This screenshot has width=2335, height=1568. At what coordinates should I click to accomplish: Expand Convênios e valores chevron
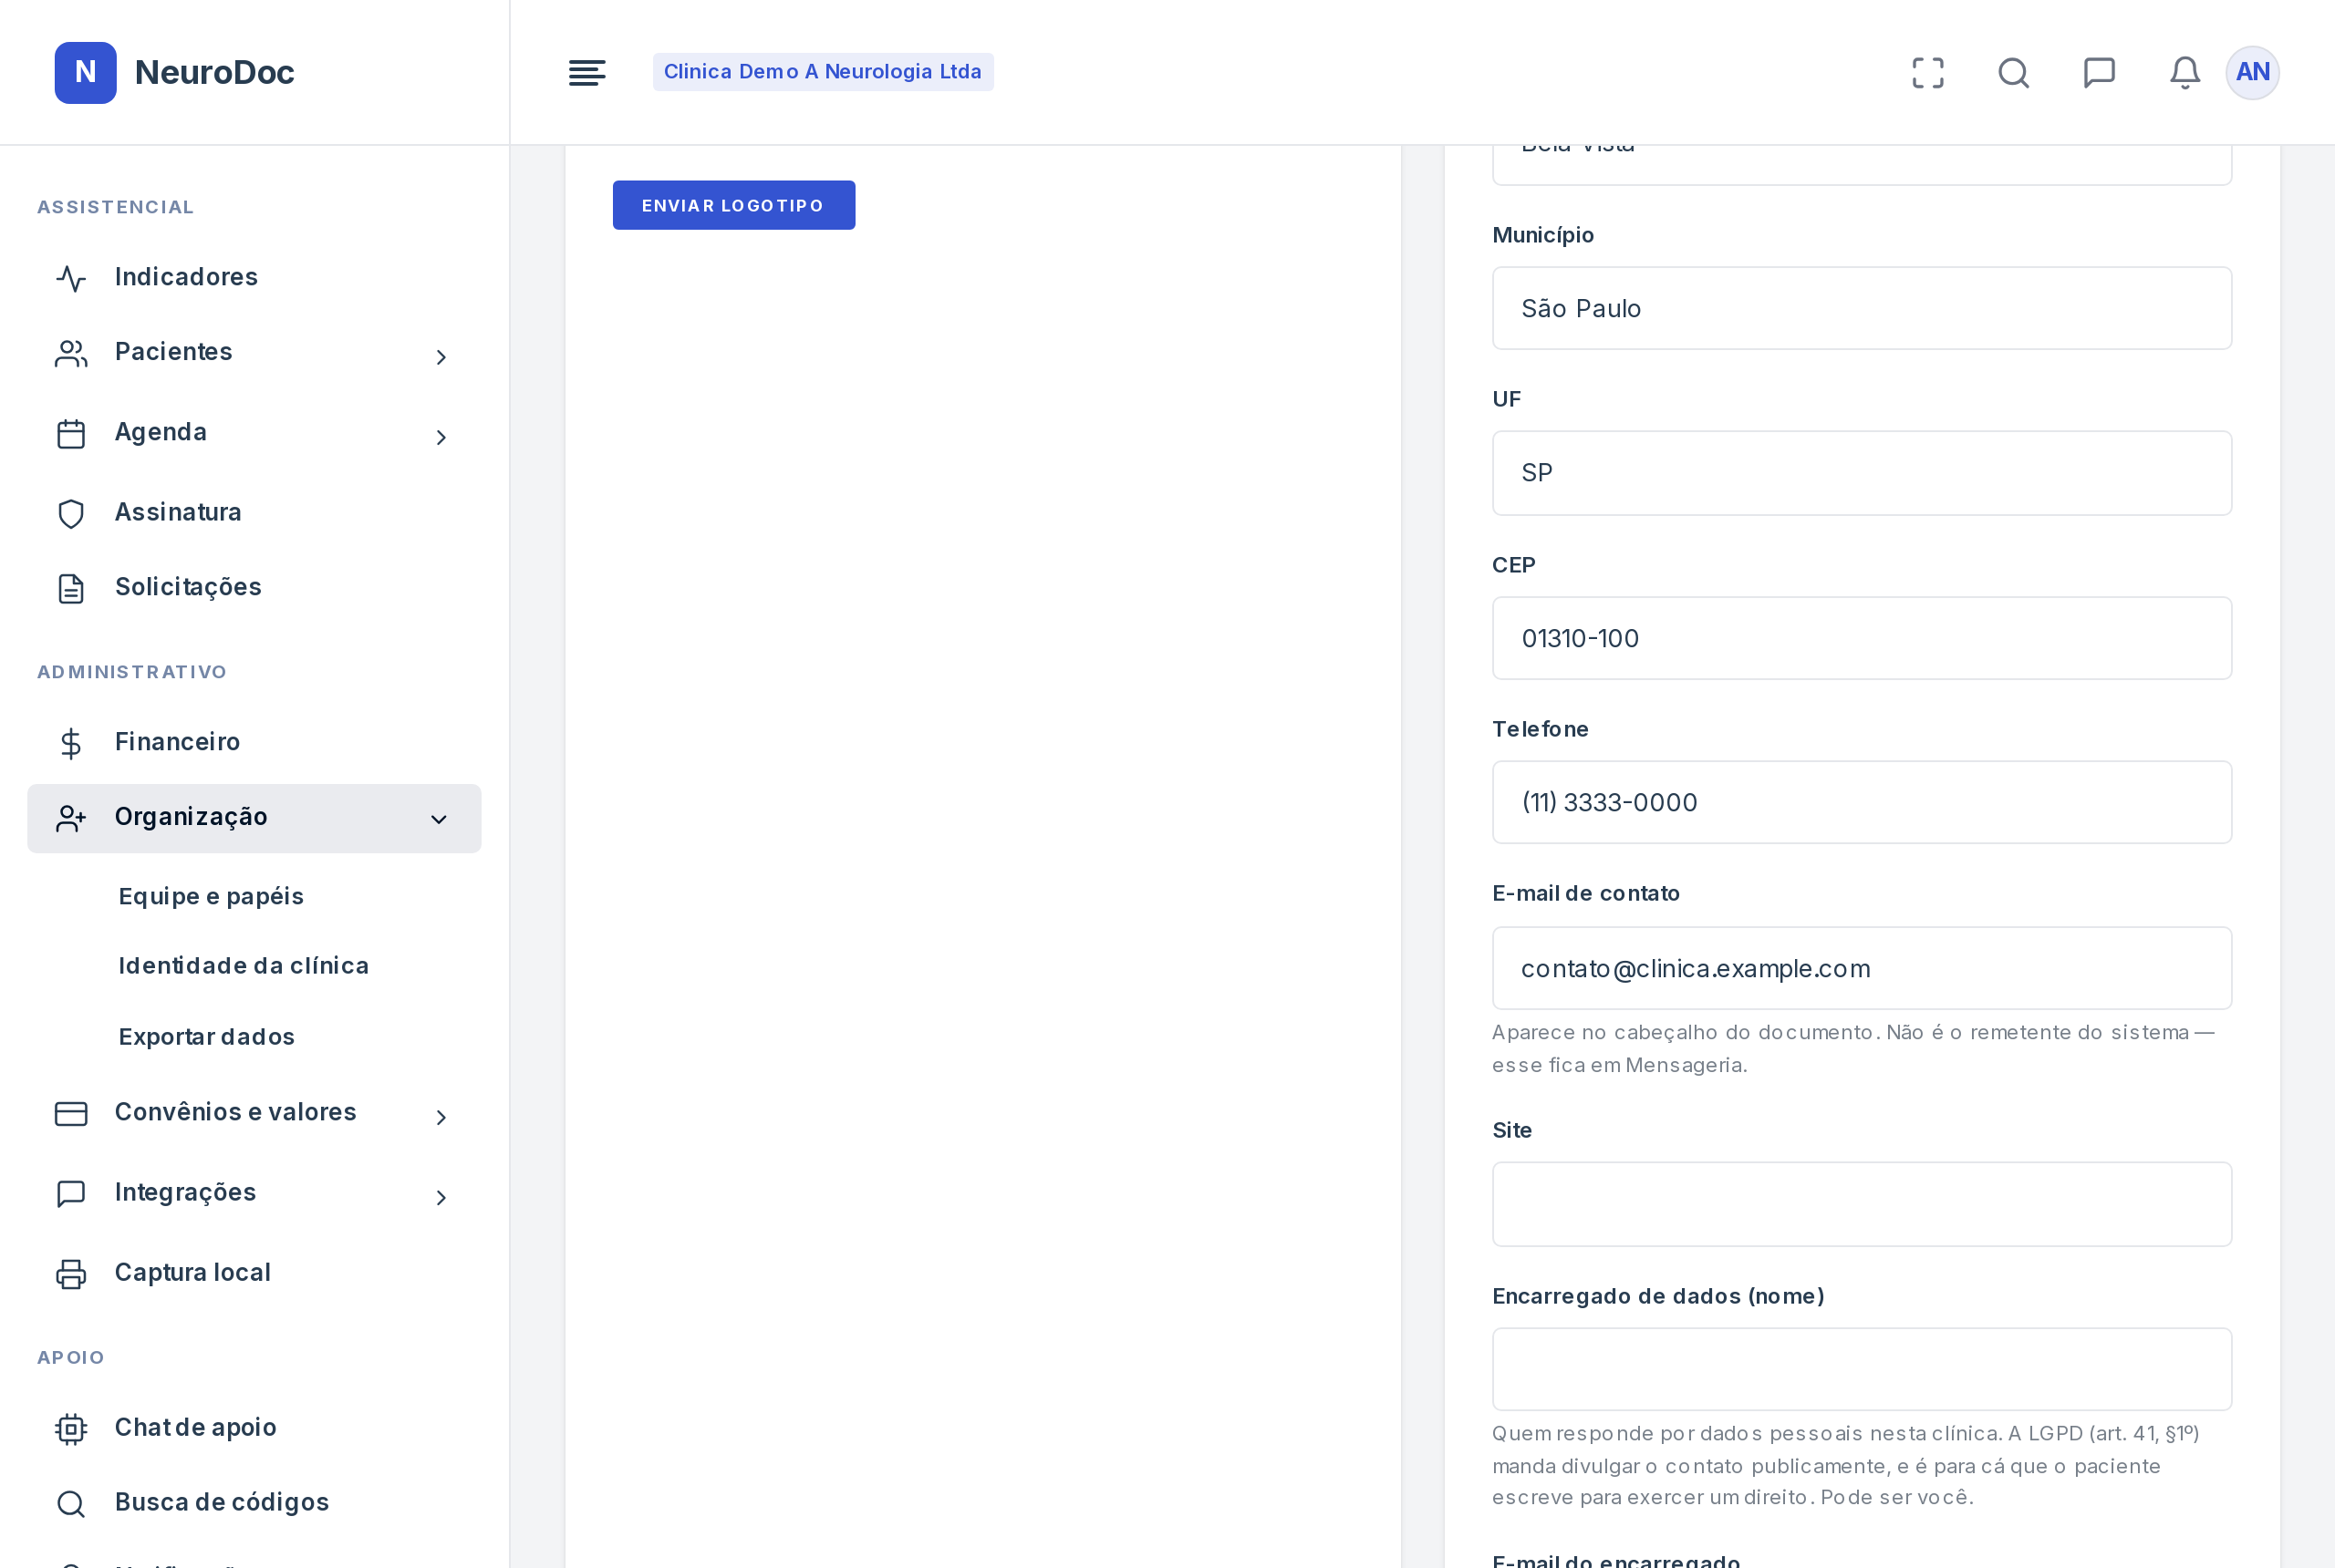pyautogui.click(x=441, y=1117)
